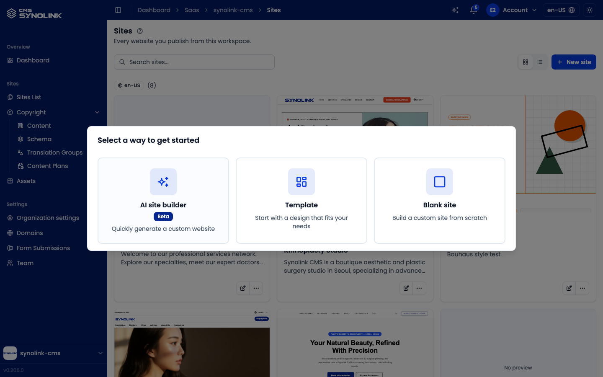Screen dimensions: 603x377
Task: Open Form Submissions in sidebar
Action: coord(54,248)
